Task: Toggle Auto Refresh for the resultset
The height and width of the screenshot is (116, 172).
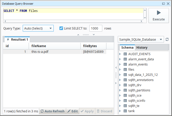Action: point(52,111)
